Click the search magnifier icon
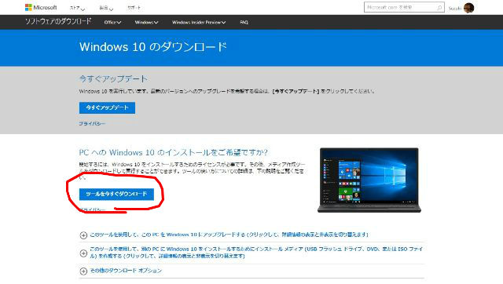Viewport: 503px width, 284px height. pyautogui.click(x=439, y=7)
